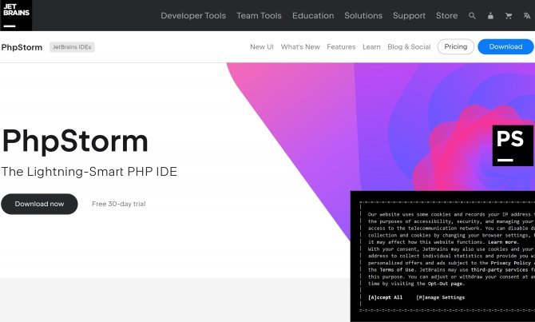Open the New UI page
The height and width of the screenshot is (322, 535).
pyautogui.click(x=262, y=47)
